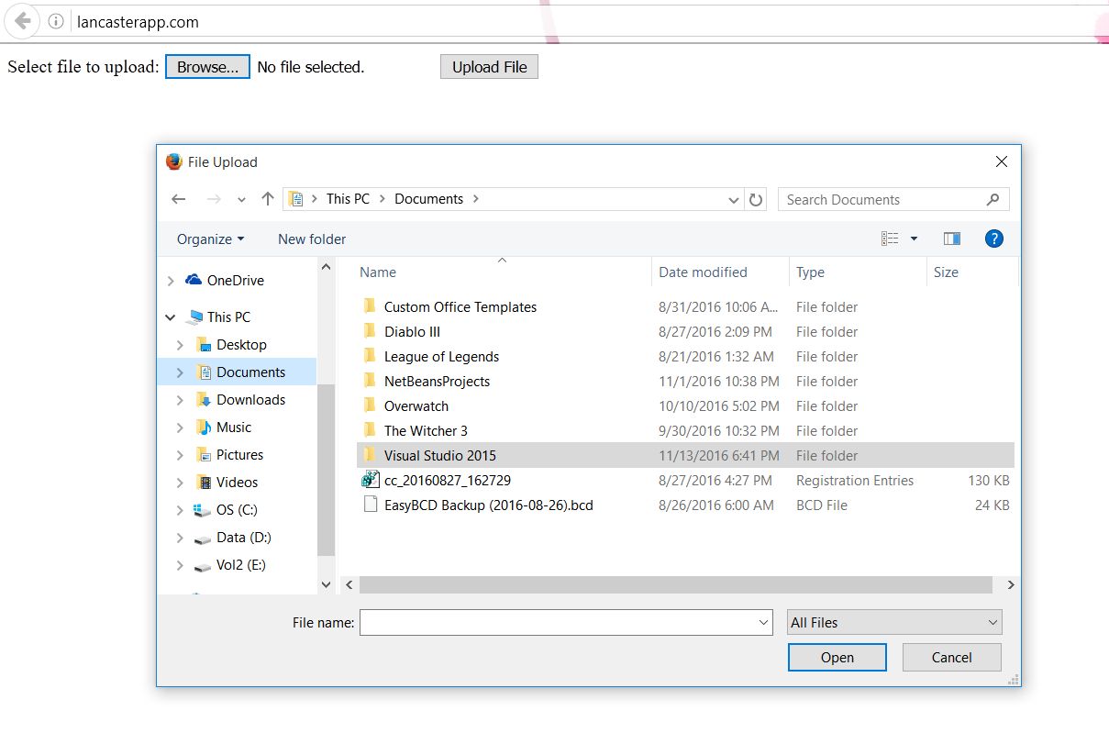Click the dialog's back navigation arrow
The width and height of the screenshot is (1109, 744).
click(179, 199)
